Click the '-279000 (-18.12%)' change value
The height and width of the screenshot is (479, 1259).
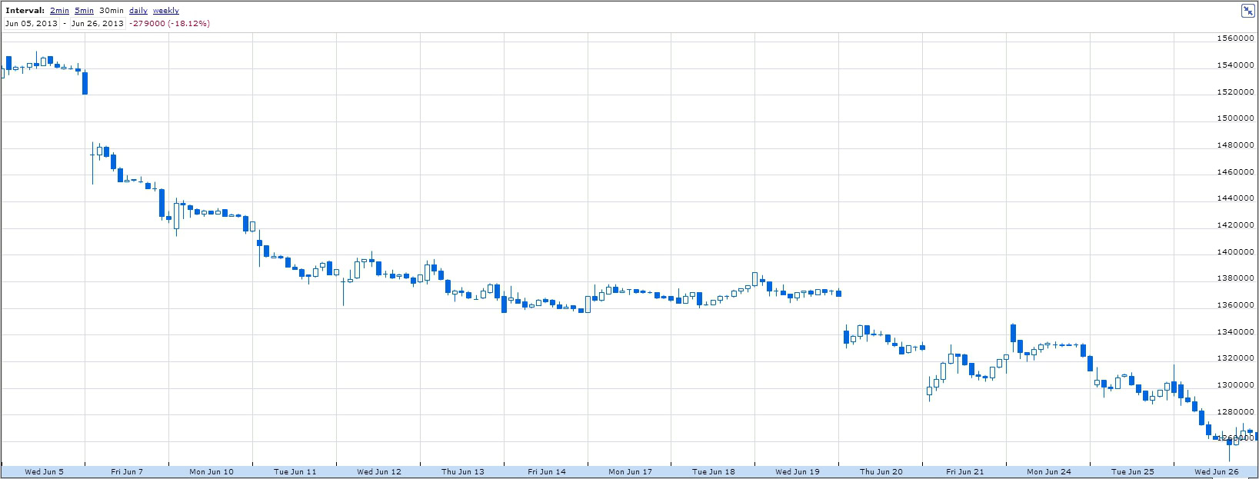[169, 23]
